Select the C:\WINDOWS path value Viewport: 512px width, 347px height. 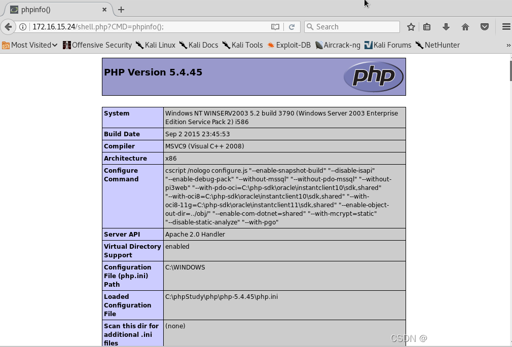tap(185, 267)
